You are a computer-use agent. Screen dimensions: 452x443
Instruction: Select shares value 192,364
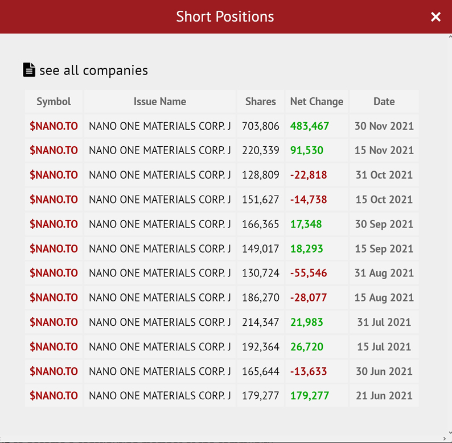tap(261, 346)
